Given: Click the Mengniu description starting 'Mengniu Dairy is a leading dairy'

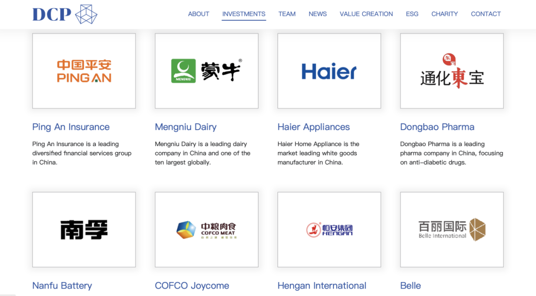Looking at the screenshot, I should click(x=202, y=153).
